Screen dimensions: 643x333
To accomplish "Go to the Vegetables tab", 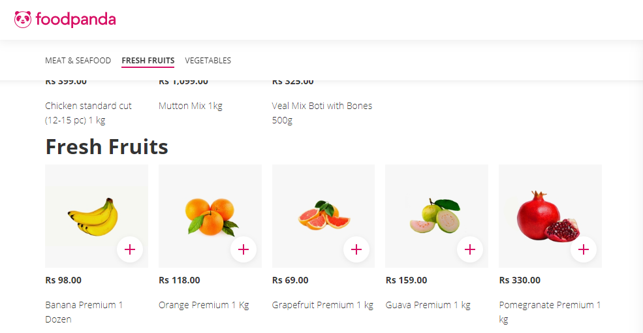I will (x=208, y=61).
